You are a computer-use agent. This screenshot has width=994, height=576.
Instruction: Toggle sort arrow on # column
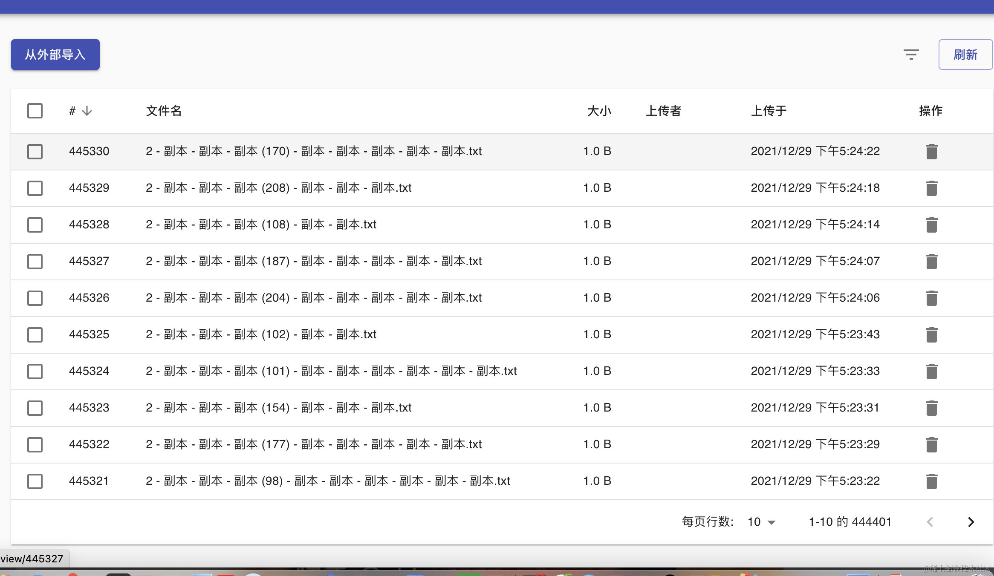(87, 111)
